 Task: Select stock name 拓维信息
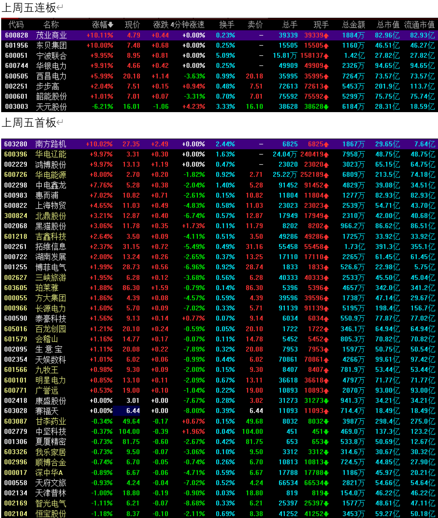pyautogui.click(x=51, y=247)
